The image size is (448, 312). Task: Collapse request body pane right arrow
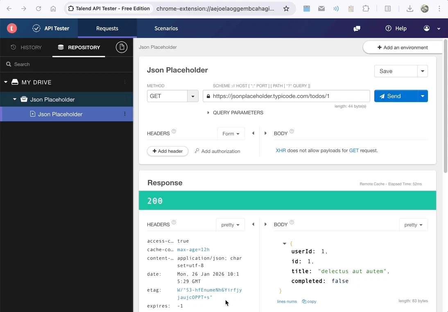(265, 133)
